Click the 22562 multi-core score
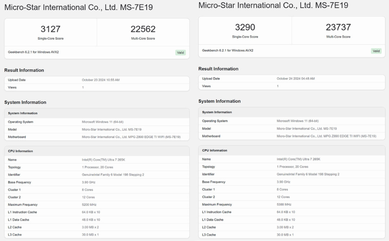This screenshot has width=389, height=241. [143, 29]
